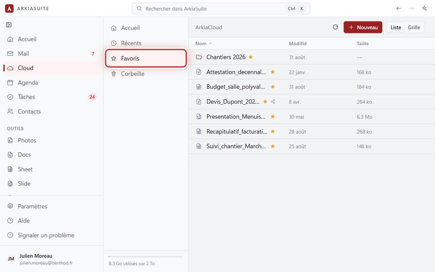Go back with the left arrow

[x=398, y=8]
